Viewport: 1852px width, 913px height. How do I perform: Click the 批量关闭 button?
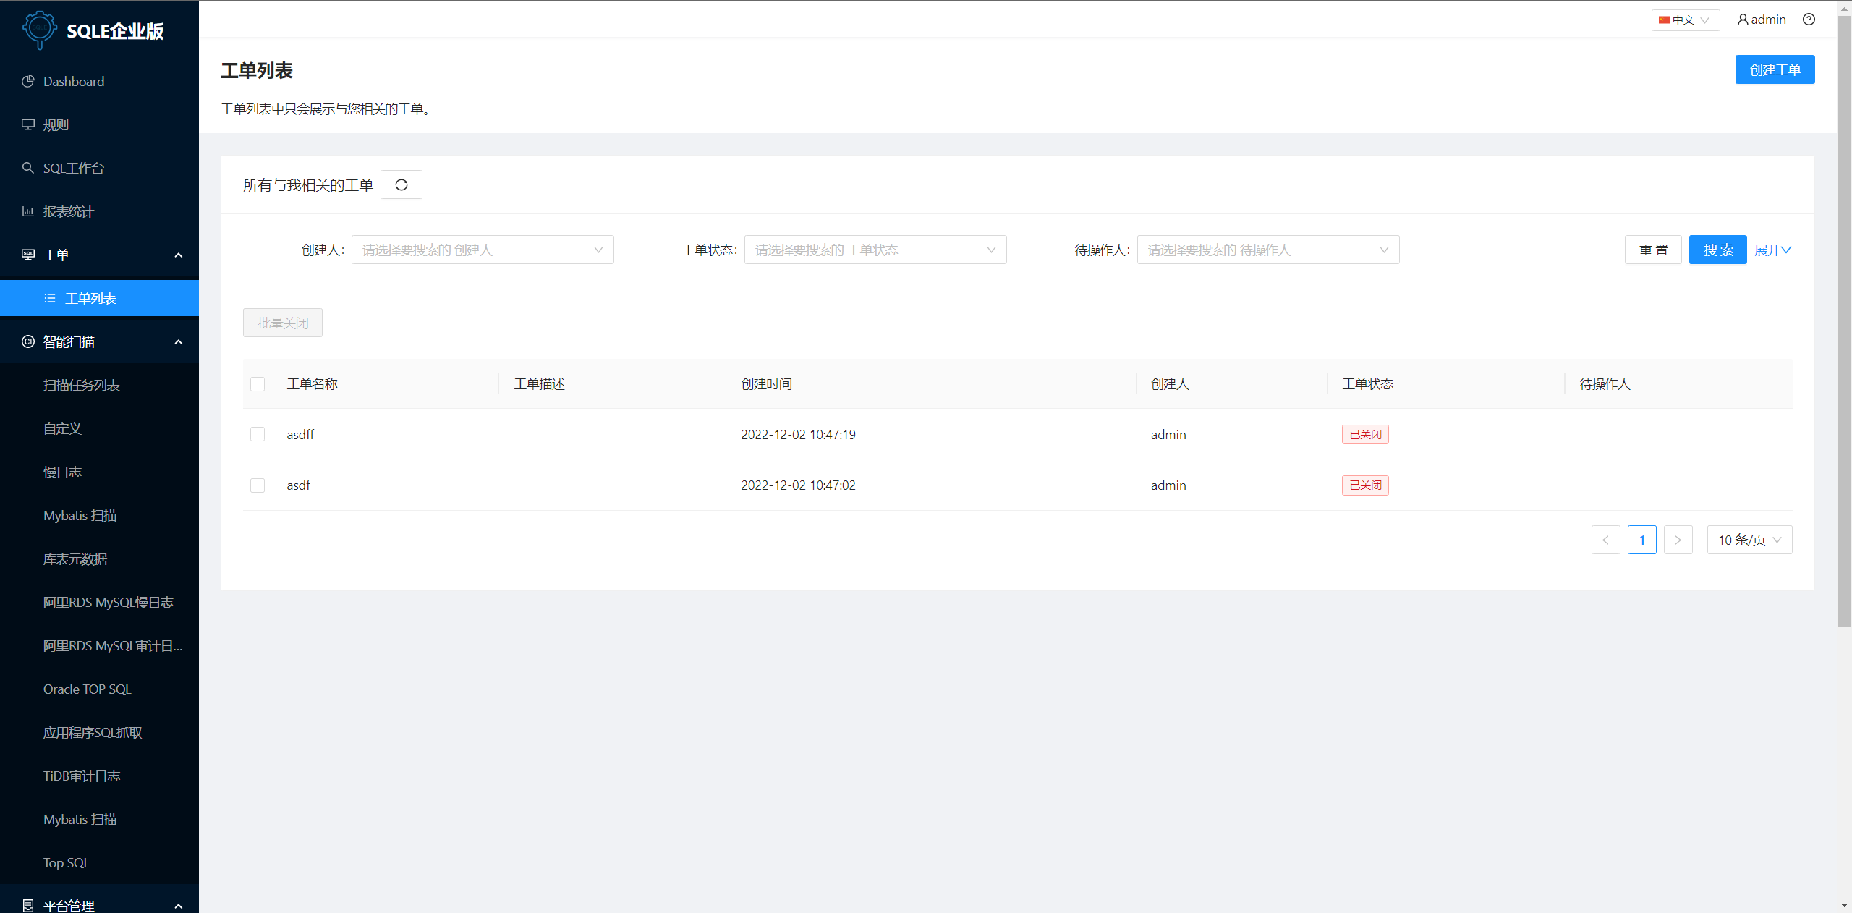click(x=283, y=323)
